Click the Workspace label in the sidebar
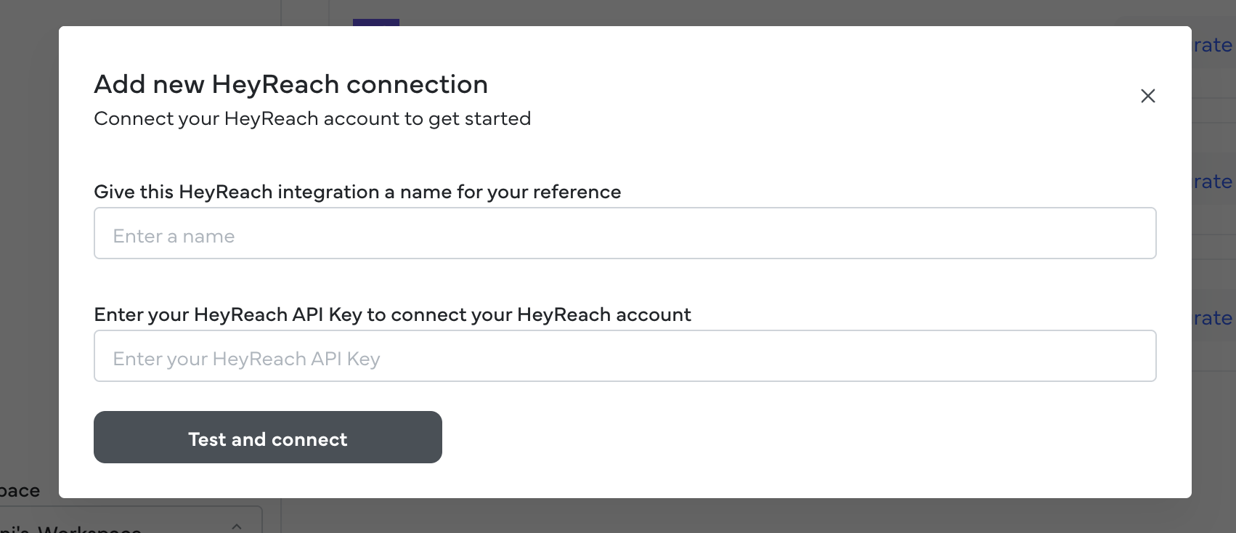Image resolution: width=1236 pixels, height=533 pixels. [x=20, y=491]
